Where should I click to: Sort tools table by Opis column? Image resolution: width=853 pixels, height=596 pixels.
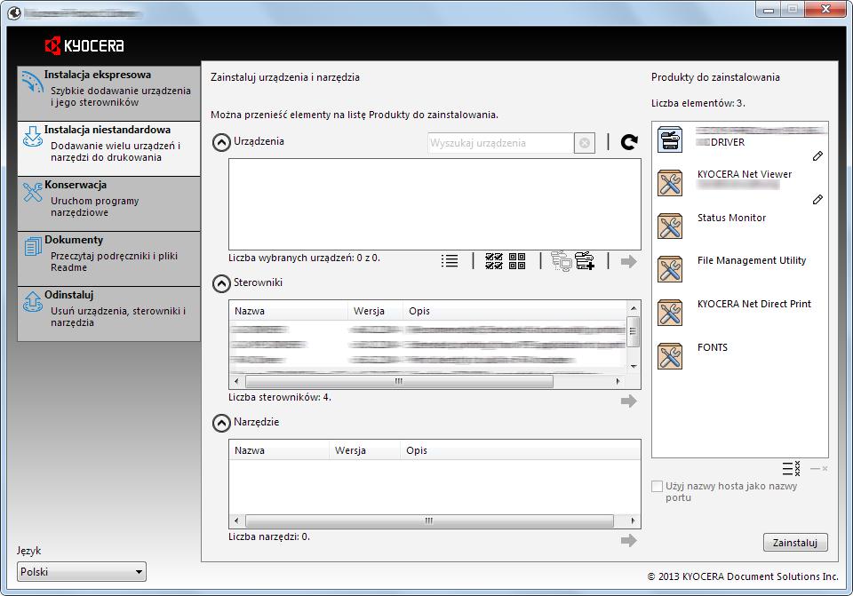520,450
